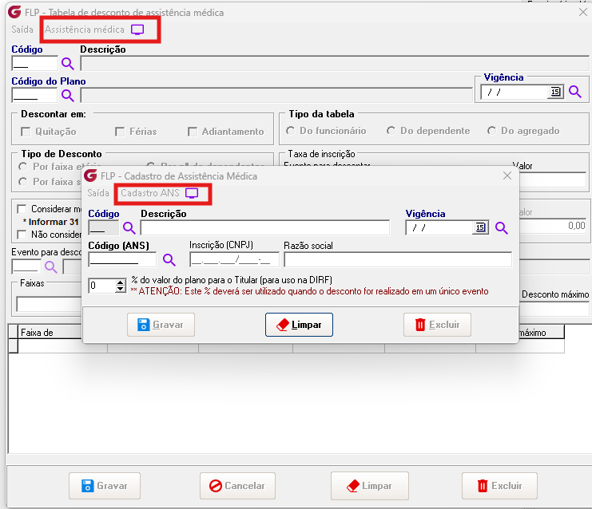Viewport: 592px width, 509px height.
Task: Click magnifier beside Código (ANS) field
Action: [169, 260]
